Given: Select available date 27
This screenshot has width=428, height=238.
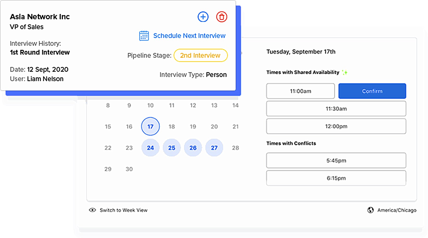Looking at the screenshot, I should coord(214,148).
